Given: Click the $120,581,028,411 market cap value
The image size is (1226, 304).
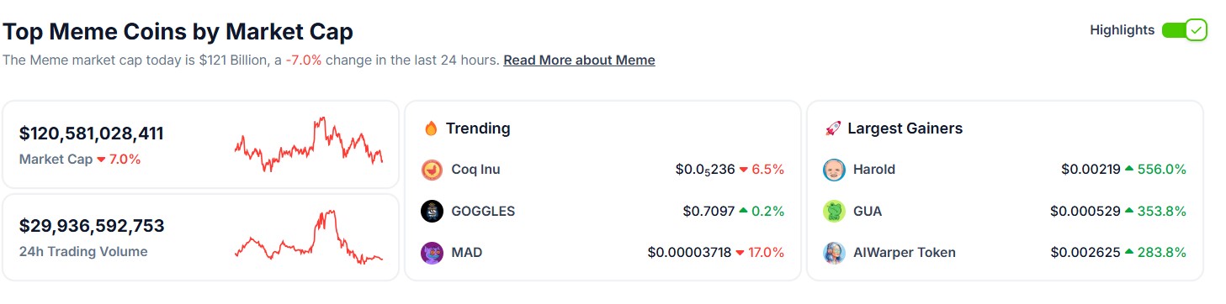Looking at the screenshot, I should click(92, 134).
